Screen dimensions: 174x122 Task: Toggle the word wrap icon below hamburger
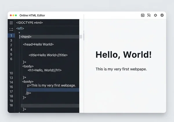coord(11,29)
